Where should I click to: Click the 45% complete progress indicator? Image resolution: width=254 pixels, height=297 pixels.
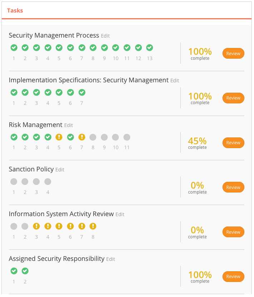tap(197, 143)
